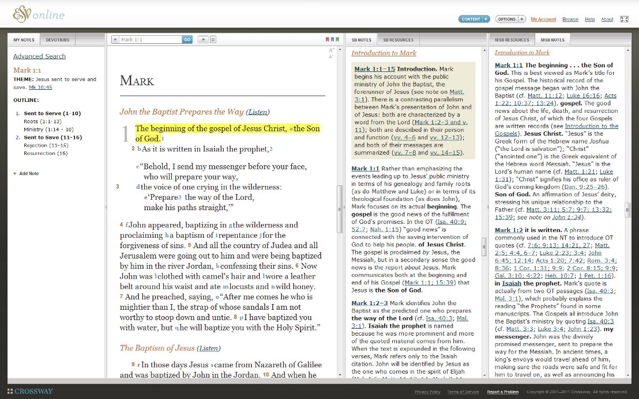Select outline item Roots (1:1-13)
639x399 pixels.
[x=42, y=121]
